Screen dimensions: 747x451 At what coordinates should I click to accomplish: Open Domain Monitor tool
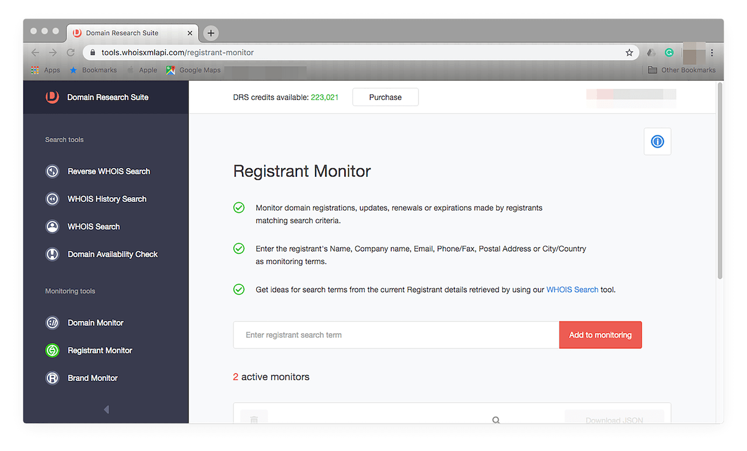point(96,323)
